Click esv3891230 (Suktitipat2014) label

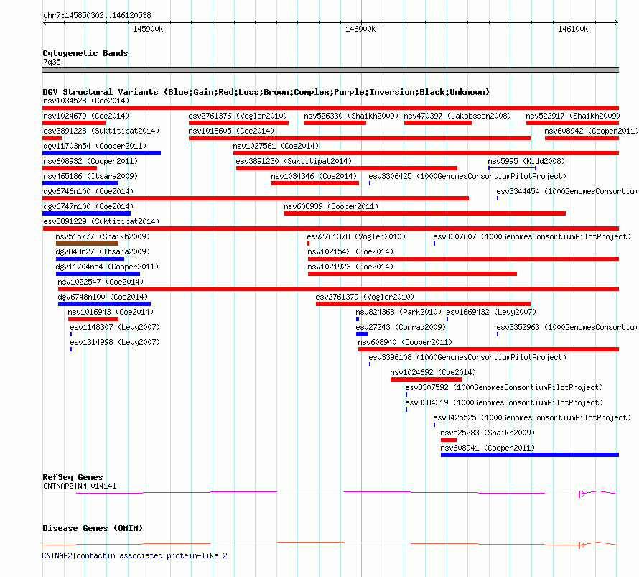(294, 161)
